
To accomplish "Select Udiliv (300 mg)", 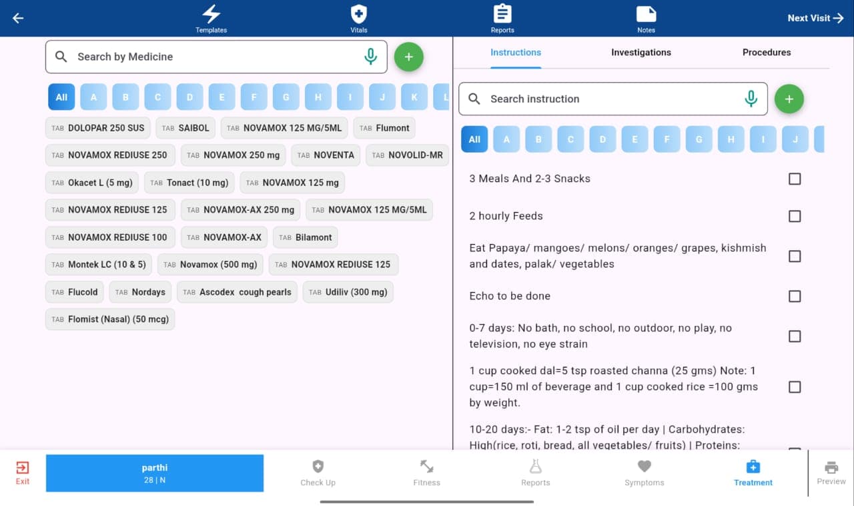I will click(x=348, y=292).
